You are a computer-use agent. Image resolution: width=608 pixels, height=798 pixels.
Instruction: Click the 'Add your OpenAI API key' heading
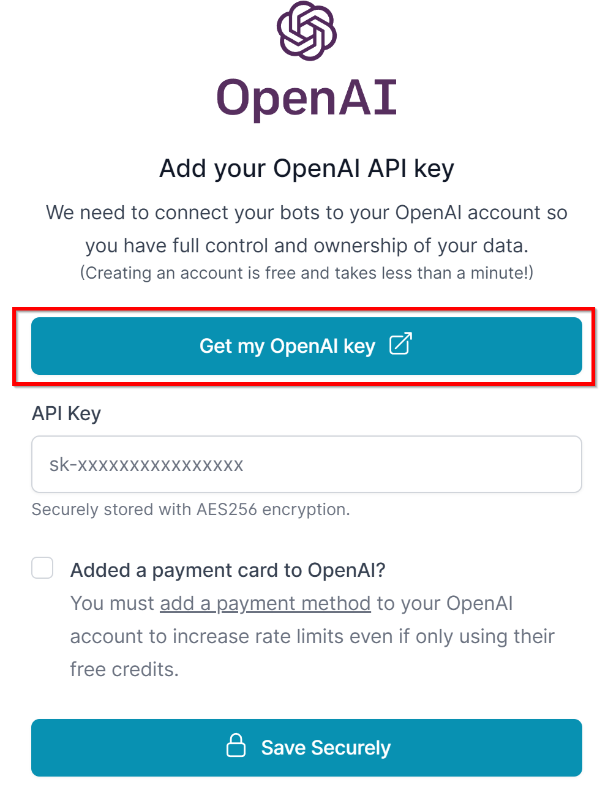coord(307,168)
